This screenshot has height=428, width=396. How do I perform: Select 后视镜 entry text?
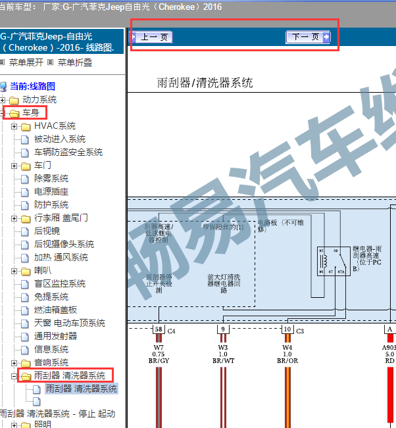click(47, 231)
